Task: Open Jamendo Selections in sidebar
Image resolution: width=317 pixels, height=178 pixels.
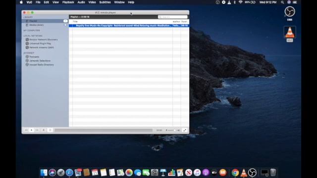Action: coord(40,60)
